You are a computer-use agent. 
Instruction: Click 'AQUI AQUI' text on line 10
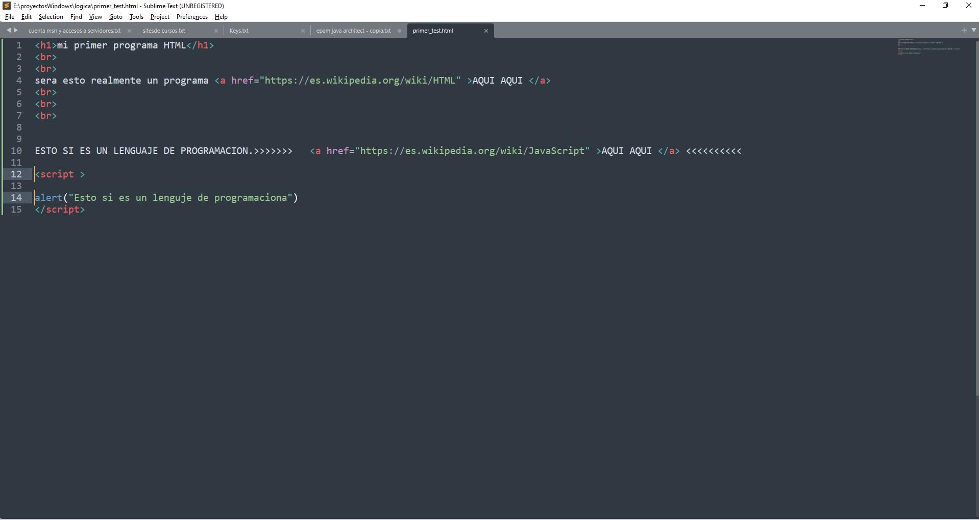627,151
